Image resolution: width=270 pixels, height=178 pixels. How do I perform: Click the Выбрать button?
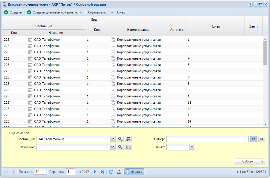pyautogui.click(x=248, y=162)
